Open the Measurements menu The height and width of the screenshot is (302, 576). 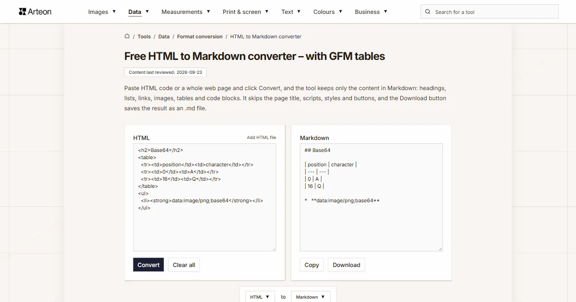click(x=182, y=12)
